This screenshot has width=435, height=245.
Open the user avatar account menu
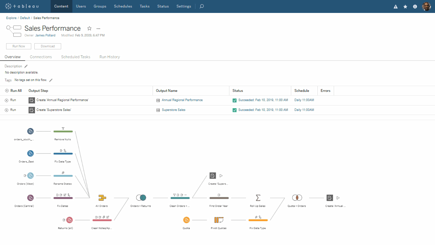tap(426, 6)
